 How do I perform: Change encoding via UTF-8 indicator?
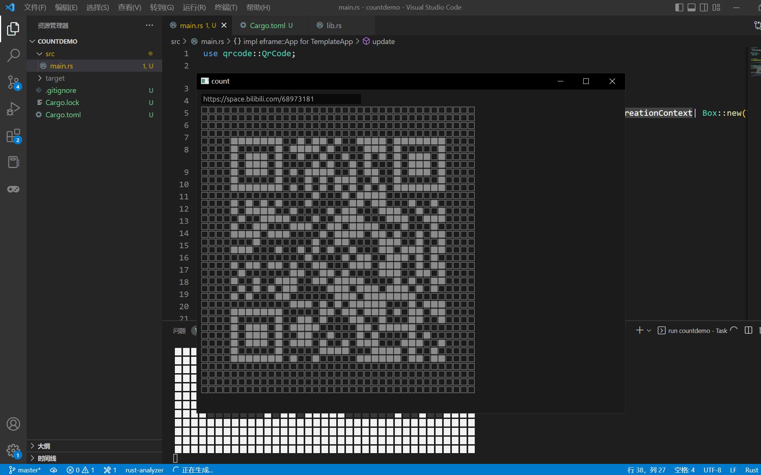[712, 470]
